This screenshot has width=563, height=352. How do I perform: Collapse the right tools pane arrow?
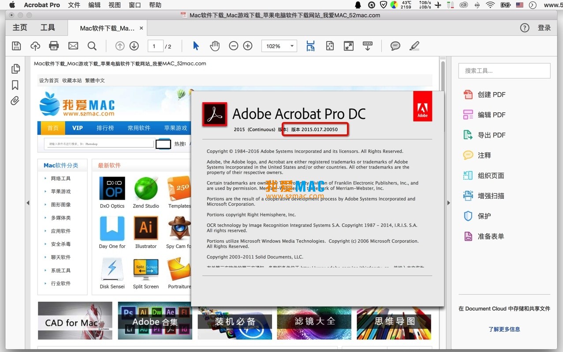coord(448,203)
